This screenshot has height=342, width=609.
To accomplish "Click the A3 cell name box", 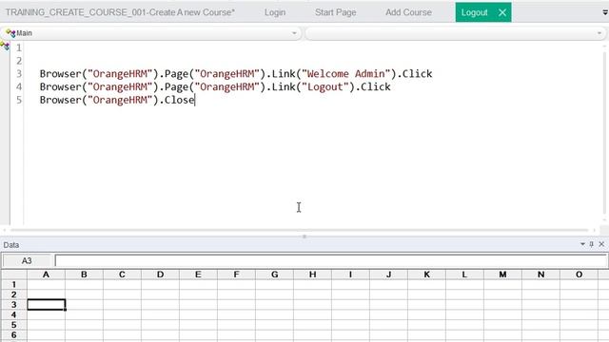I will coord(27,261).
